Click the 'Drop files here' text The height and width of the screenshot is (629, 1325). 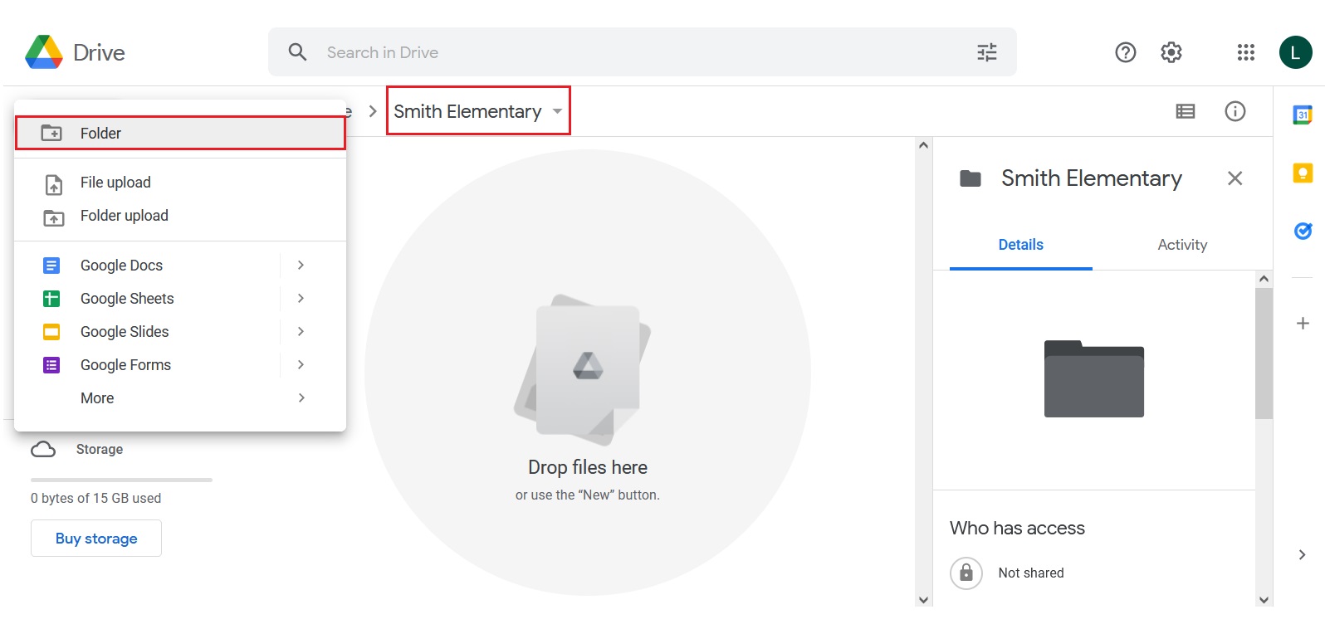pyautogui.click(x=588, y=467)
